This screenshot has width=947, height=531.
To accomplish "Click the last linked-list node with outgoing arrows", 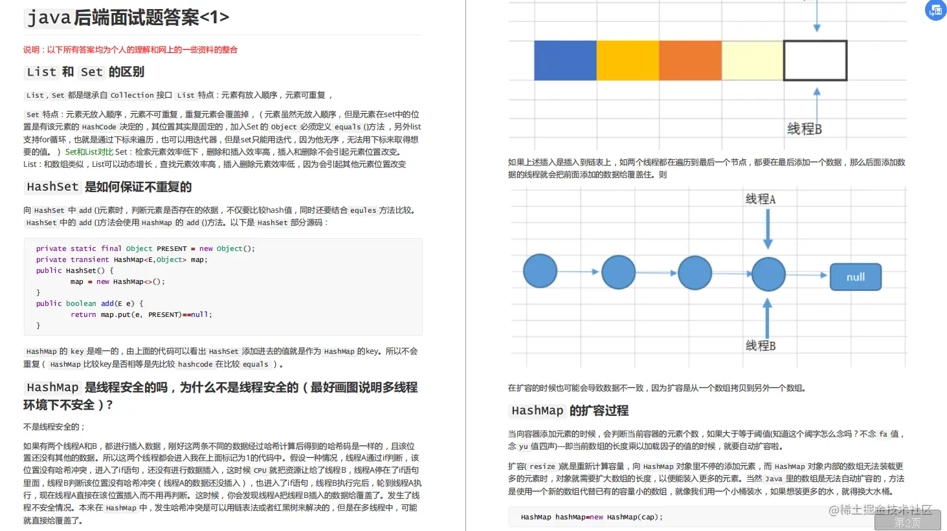I will (x=768, y=274).
